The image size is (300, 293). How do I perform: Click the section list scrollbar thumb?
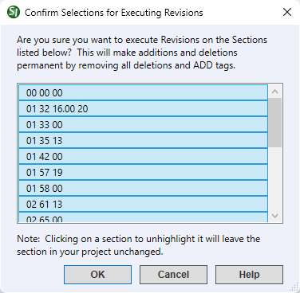pyautogui.click(x=275, y=123)
